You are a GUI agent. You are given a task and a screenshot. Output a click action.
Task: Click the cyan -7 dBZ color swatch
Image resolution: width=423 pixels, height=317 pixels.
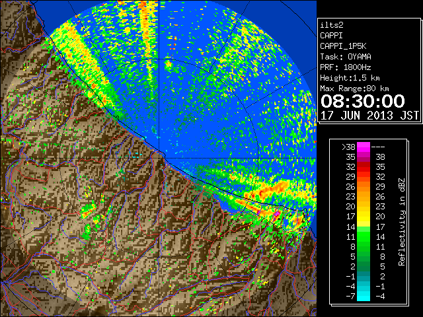pos(364,296)
